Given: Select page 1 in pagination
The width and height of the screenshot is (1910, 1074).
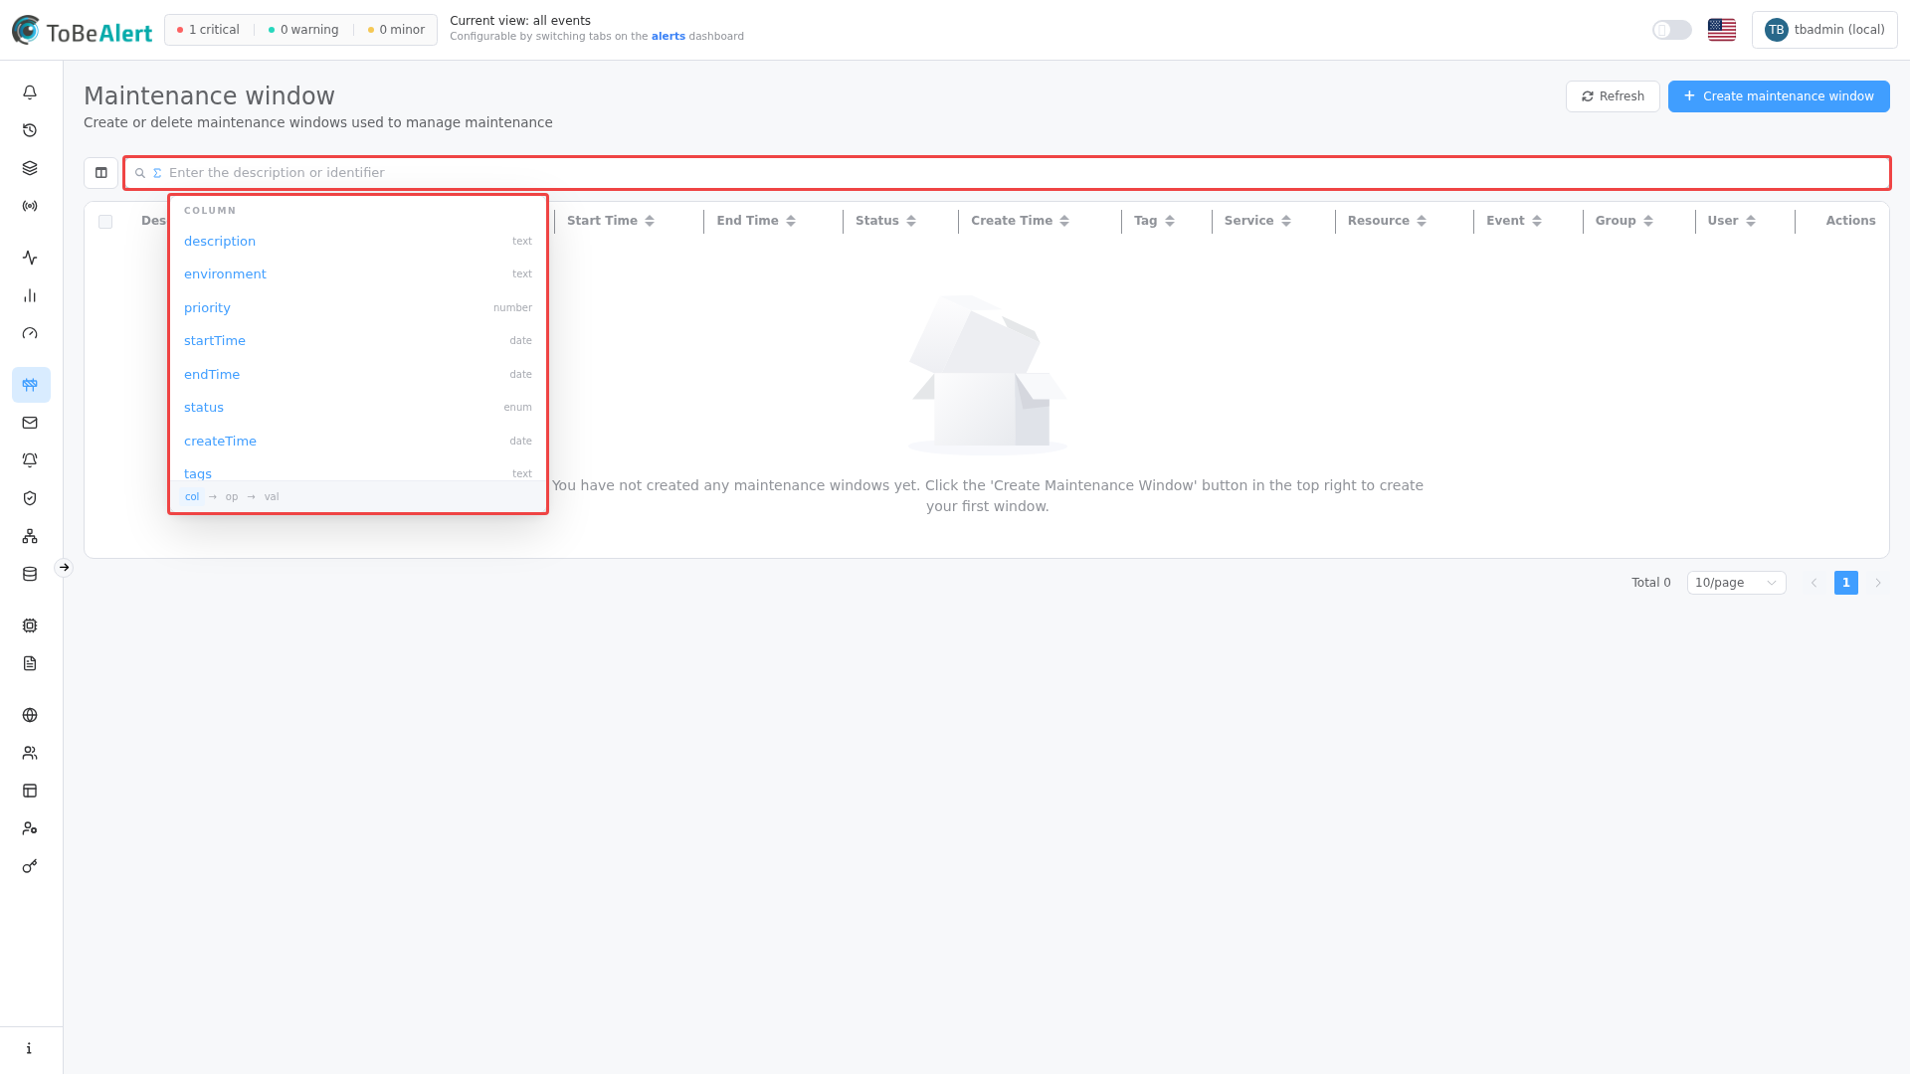Looking at the screenshot, I should pyautogui.click(x=1845, y=583).
